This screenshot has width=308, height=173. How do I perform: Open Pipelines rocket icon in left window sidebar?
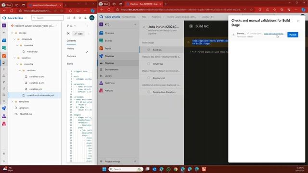(x=4, y=108)
